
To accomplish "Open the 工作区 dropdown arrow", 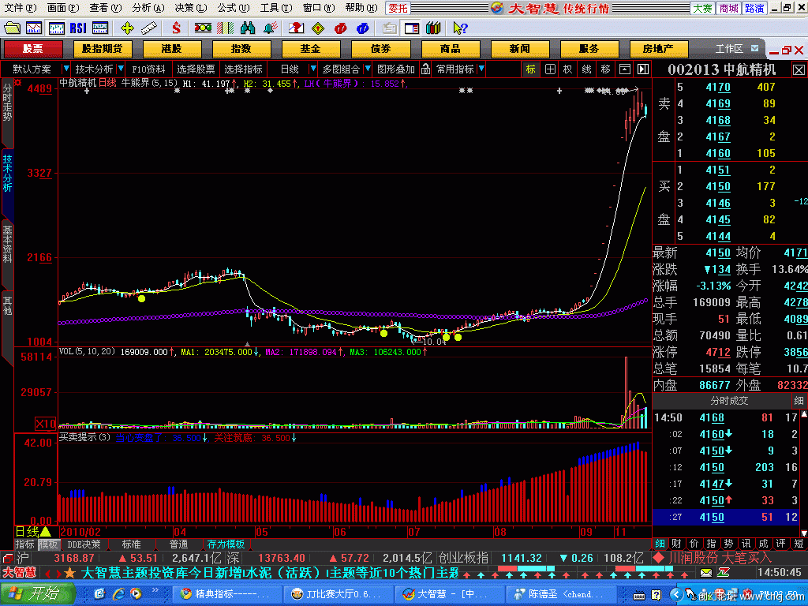I will pos(754,48).
